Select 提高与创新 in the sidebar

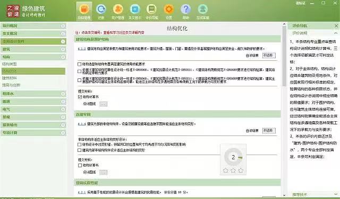pos(11,85)
